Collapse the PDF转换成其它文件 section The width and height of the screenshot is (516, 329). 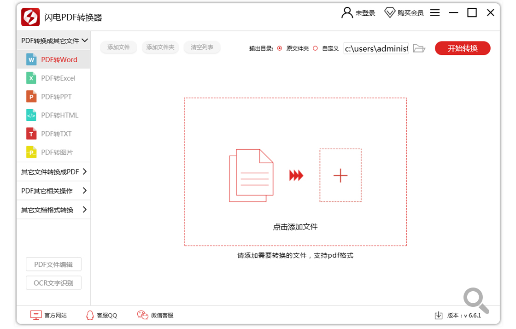[x=53, y=41]
